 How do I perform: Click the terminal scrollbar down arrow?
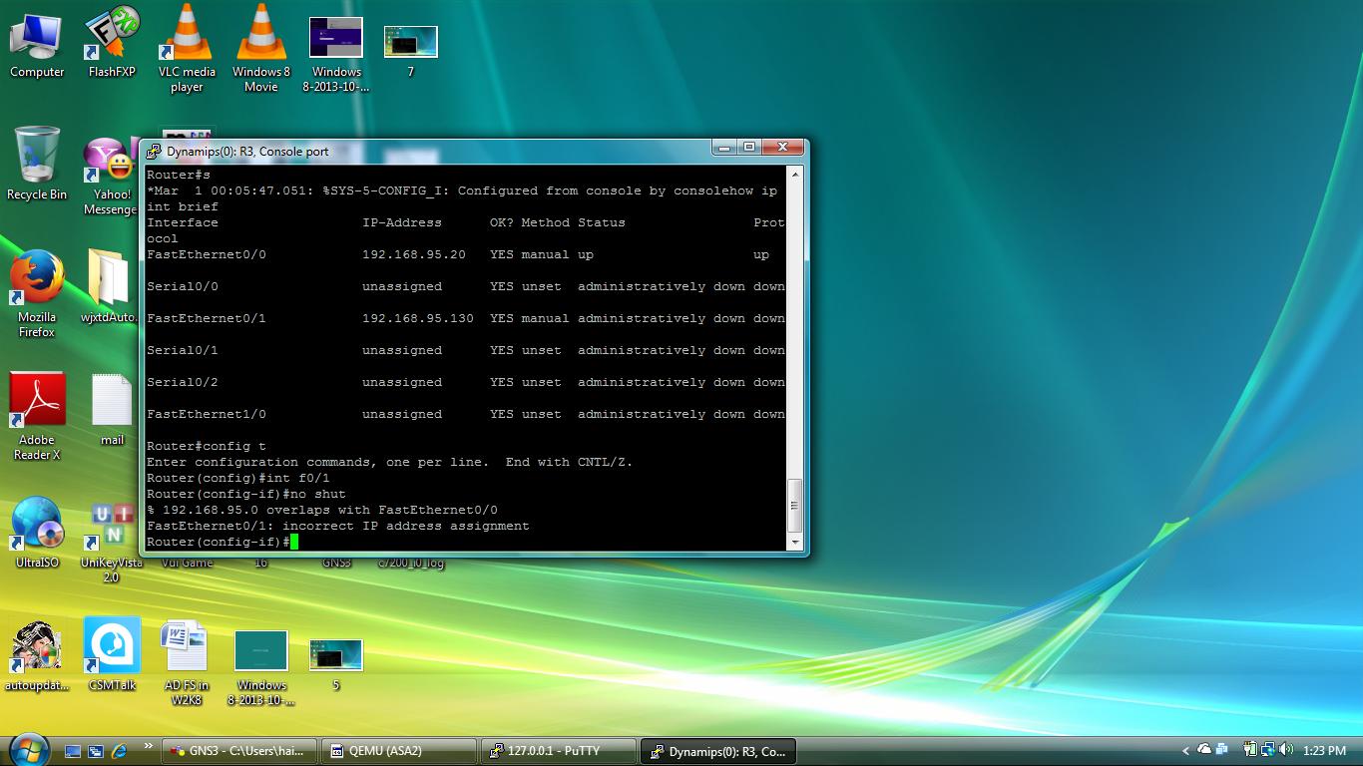[x=795, y=542]
